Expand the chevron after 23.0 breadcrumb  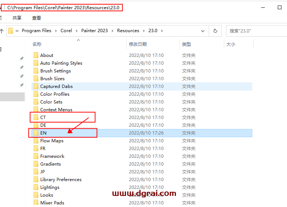click(x=162, y=31)
